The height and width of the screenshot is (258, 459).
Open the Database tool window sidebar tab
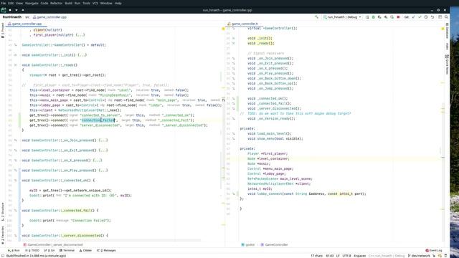click(x=447, y=31)
